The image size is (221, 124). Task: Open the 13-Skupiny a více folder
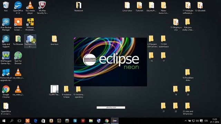tap(176, 24)
